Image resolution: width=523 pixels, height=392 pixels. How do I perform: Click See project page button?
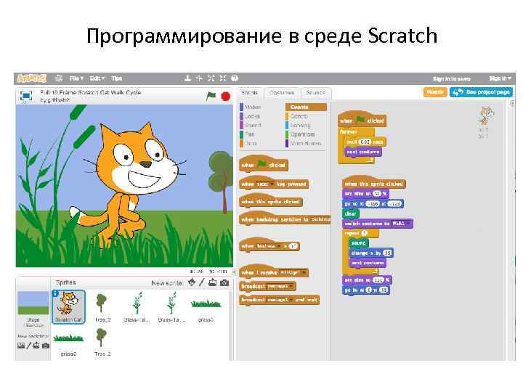(481, 92)
